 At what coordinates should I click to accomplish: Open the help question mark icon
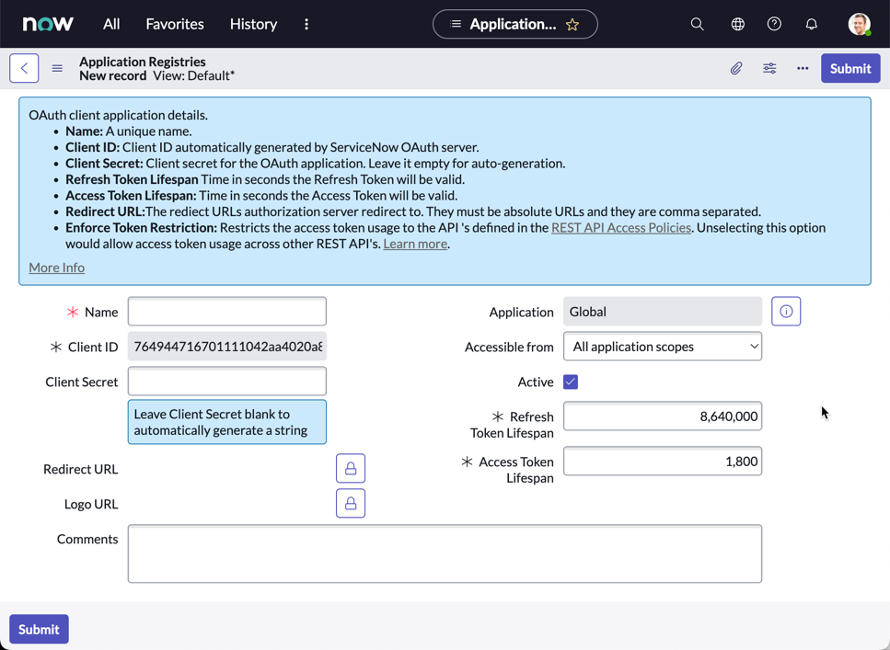(774, 24)
